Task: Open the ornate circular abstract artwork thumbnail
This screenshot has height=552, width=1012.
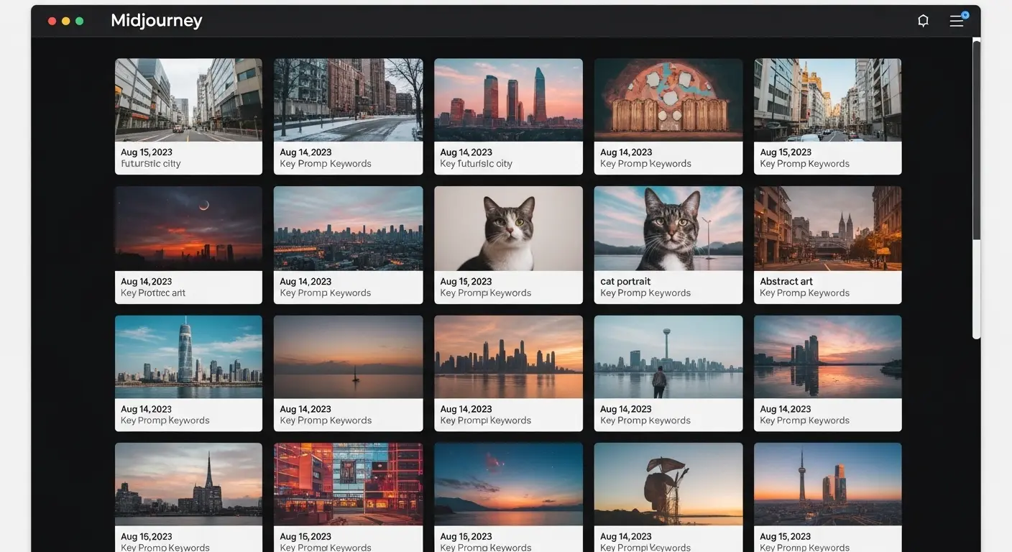Action: coord(668,100)
